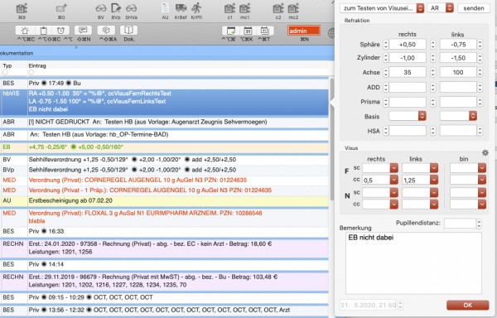Image resolution: width=497 pixels, height=318 pixels.
Task: Select the MED row with FLOXAL 3 g
Action: coord(165,217)
